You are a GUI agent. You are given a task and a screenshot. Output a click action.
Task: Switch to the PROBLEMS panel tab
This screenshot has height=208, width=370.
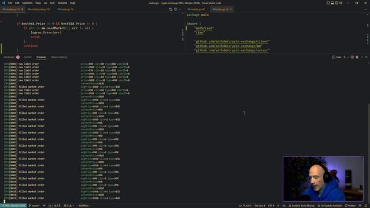(x=9, y=57)
